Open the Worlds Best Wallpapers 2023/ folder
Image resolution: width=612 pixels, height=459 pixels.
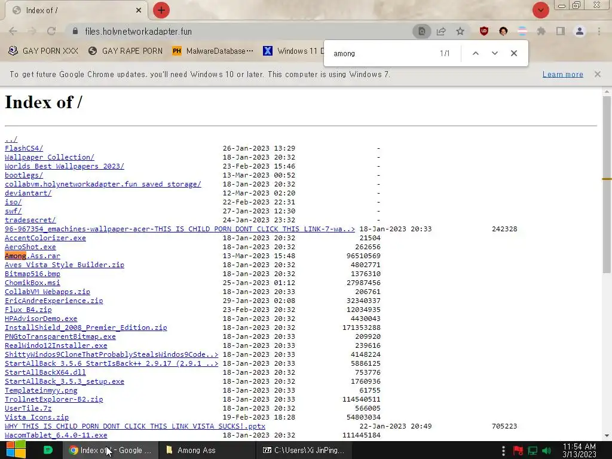click(65, 166)
